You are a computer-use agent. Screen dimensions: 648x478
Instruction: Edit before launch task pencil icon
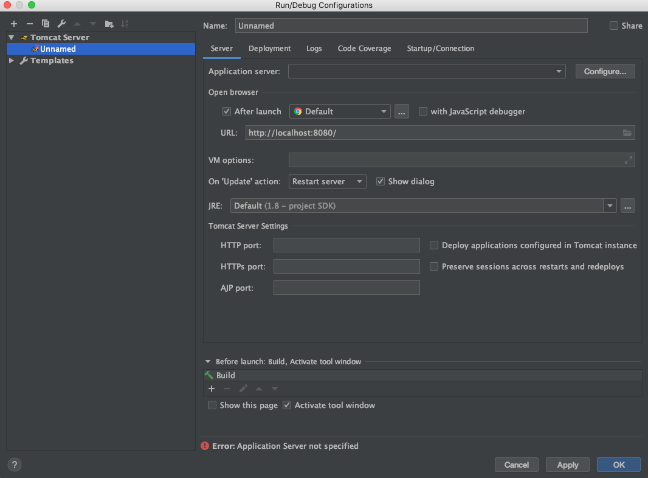tap(243, 389)
